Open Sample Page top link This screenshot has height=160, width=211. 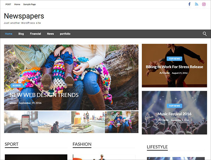coord(30,4)
